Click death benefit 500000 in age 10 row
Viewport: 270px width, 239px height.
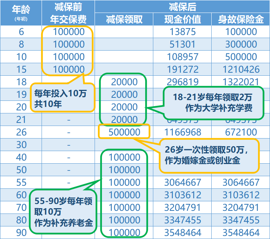pyautogui.click(x=241, y=57)
